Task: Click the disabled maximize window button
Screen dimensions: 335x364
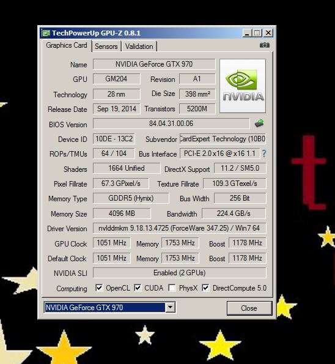Action: (257, 33)
